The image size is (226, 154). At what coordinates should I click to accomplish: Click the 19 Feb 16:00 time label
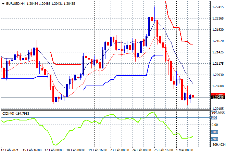point(98,150)
